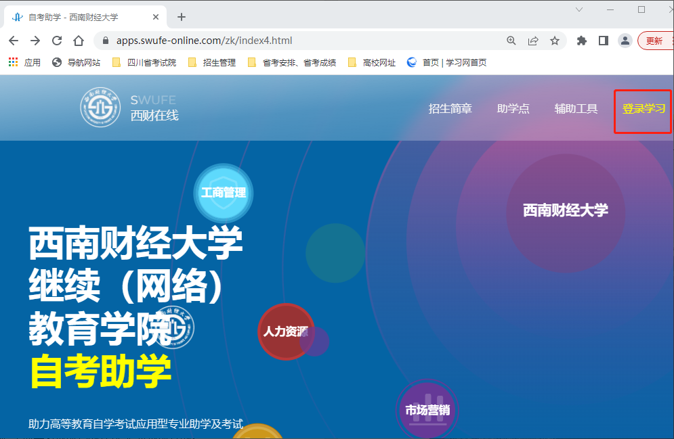Screen dimensions: 674x439
Task: Open the tab search chevron
Action: pos(579,9)
